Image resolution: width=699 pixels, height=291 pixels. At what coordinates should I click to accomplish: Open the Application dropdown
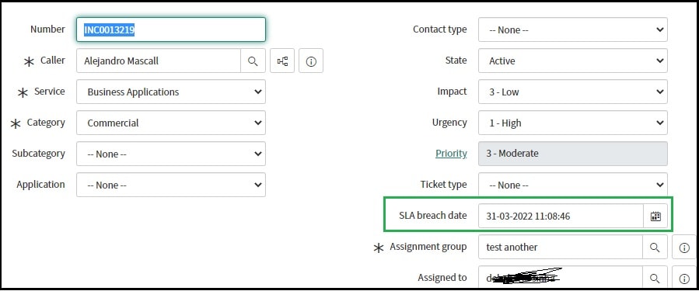(x=171, y=185)
